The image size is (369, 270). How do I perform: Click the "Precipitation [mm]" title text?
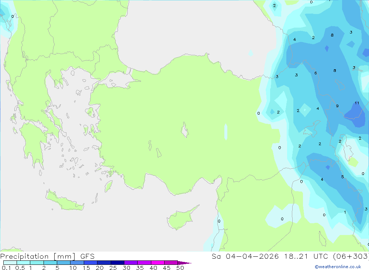coord(38,256)
